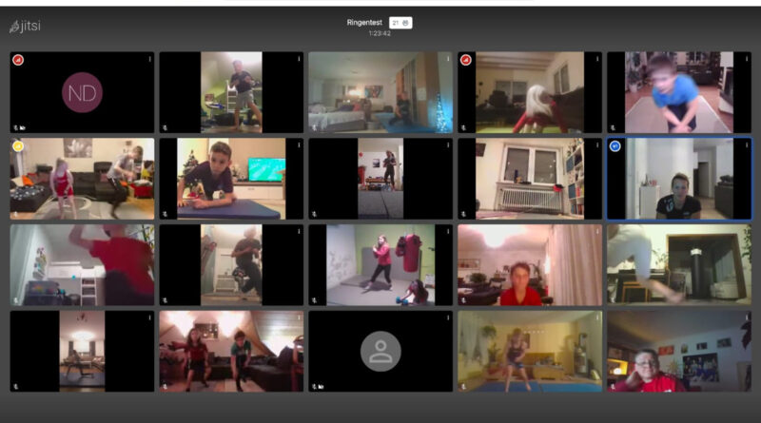Select the person in red by pink curtain
Viewport: 761px width, 423px height.
530,265
